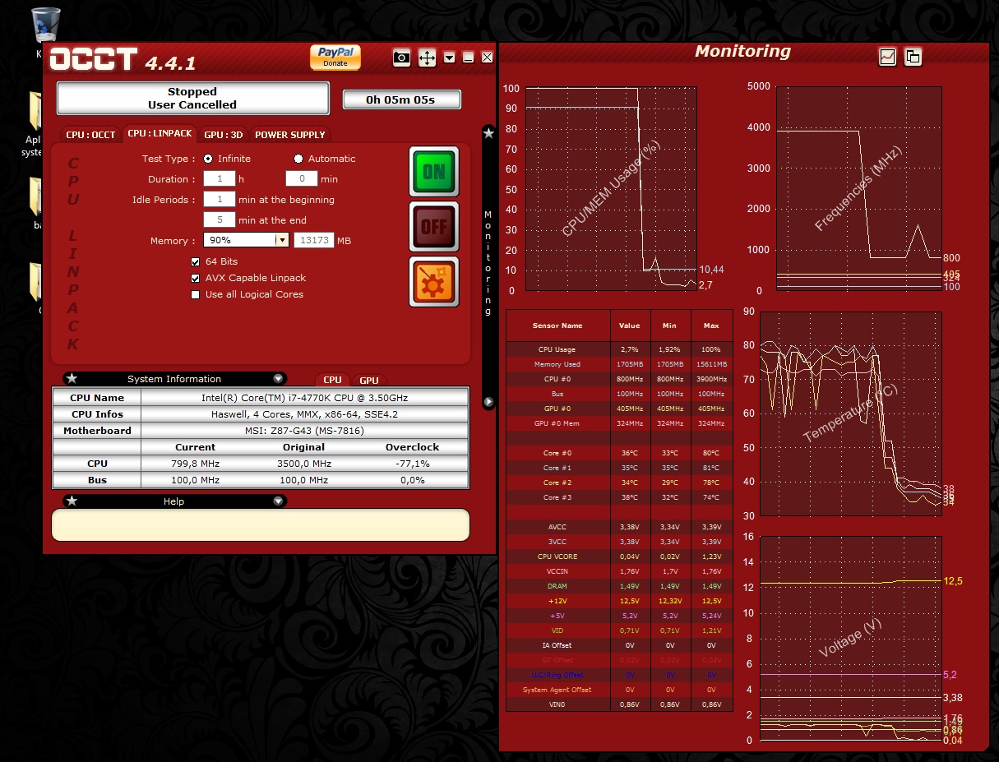999x762 pixels.
Task: Click the Memory MB value field
Action: click(x=313, y=240)
